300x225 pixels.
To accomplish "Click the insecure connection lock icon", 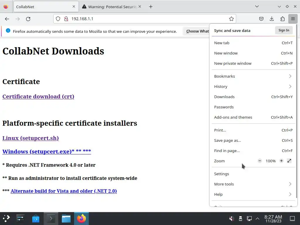I will click(66, 19).
